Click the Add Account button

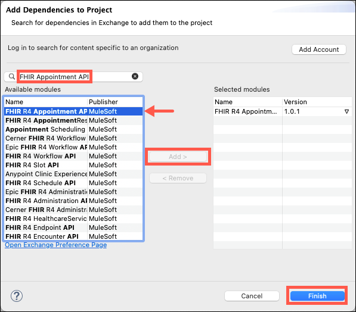[x=319, y=49]
